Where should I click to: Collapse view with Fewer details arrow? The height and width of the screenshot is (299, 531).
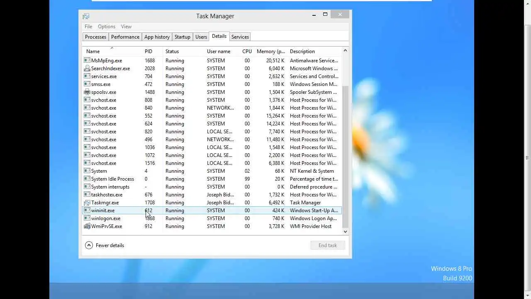[x=89, y=245]
